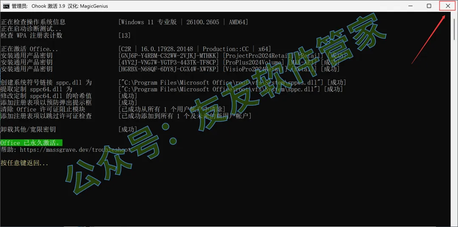Click the '[成功]' beside 卸载其他/宽限密钥
Image resolution: width=458 pixels, height=227 pixels.
point(128,129)
